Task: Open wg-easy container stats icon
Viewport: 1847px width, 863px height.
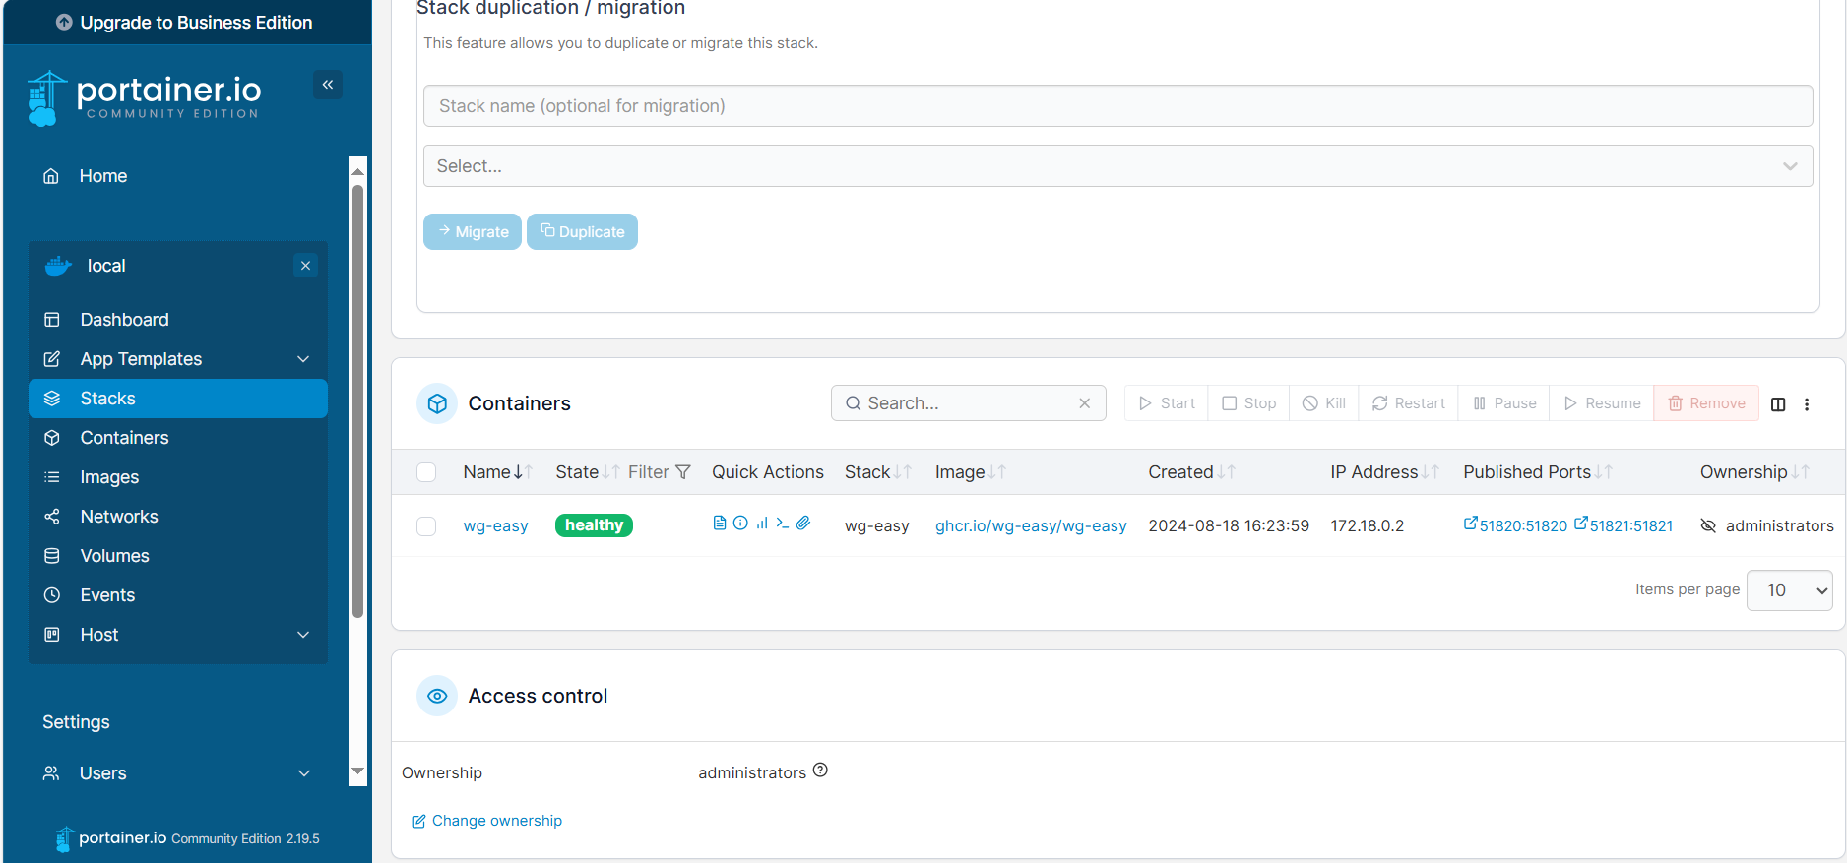Action: pos(762,524)
